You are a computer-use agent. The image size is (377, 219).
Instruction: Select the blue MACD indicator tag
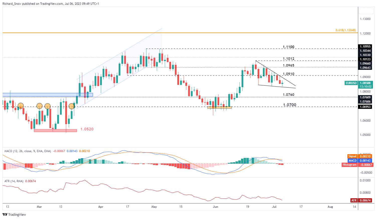point(352,160)
